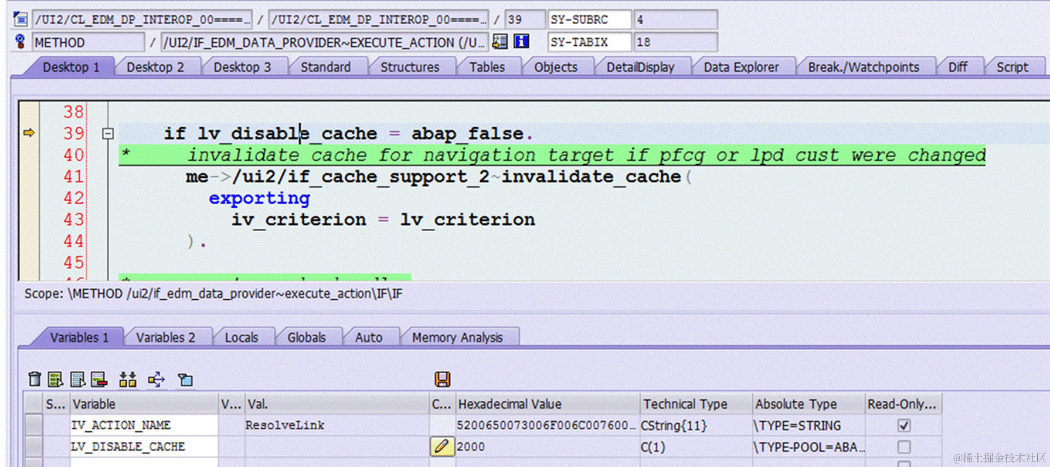1050x467 pixels.
Task: Click the grey list icon in variables toolbar
Action: (77, 380)
